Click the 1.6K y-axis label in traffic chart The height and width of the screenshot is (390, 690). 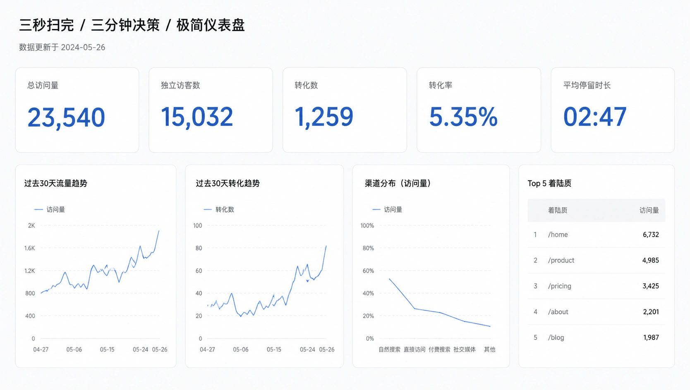[x=30, y=248]
